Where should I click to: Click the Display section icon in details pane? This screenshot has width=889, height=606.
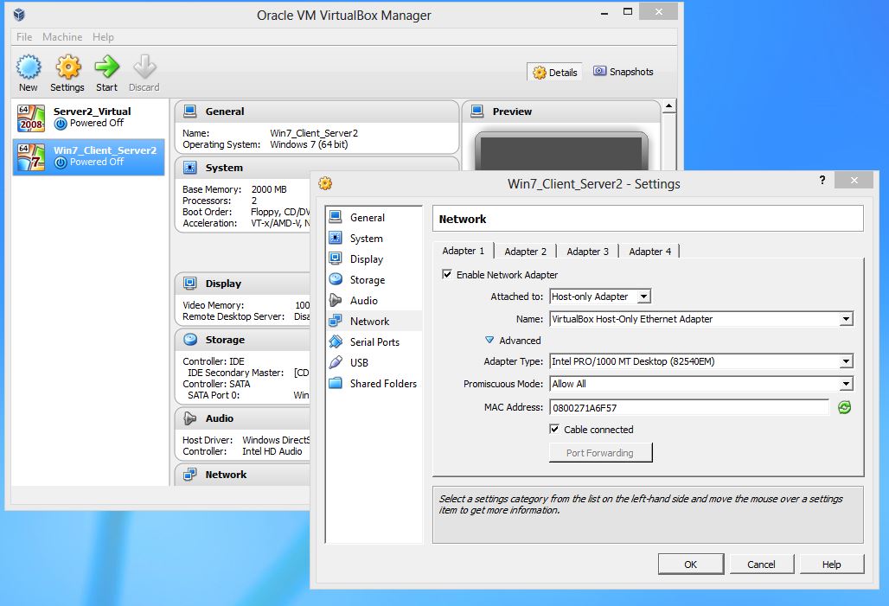click(x=190, y=283)
